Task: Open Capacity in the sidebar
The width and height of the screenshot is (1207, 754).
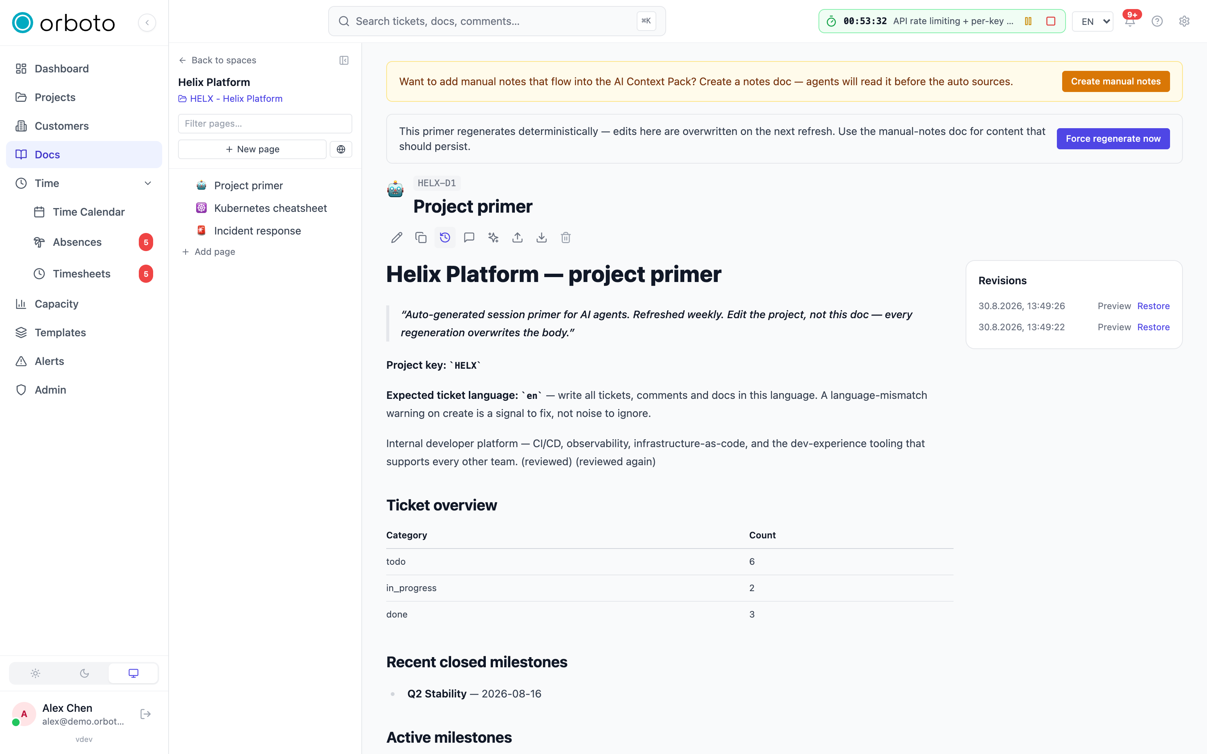Action: point(84,304)
